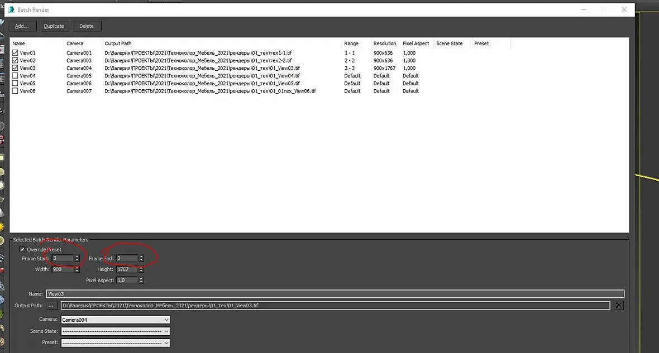
Task: Click the Camera007 cell
Action: (x=79, y=91)
